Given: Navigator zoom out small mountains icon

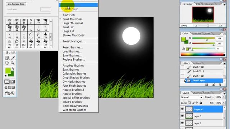Looking at the screenshot, I should (x=196, y=26).
